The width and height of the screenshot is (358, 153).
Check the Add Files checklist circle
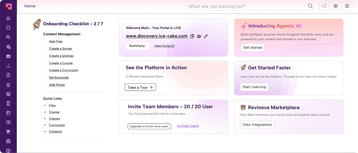(45, 41)
